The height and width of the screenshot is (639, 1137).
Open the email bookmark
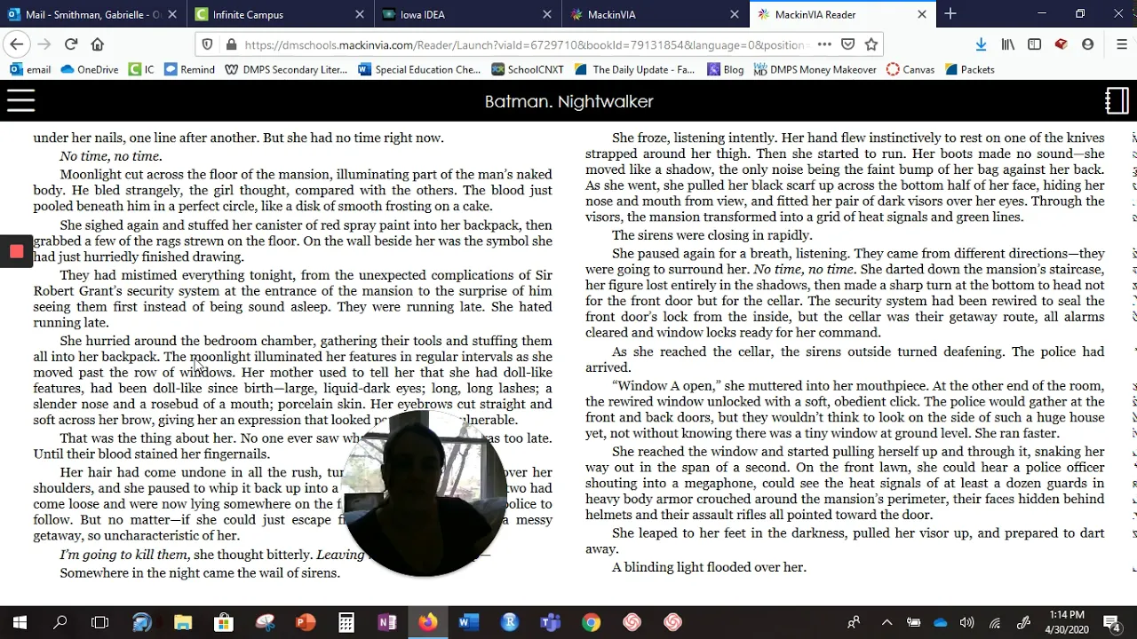[x=30, y=69]
